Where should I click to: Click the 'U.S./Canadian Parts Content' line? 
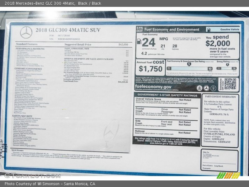coord(218,104)
